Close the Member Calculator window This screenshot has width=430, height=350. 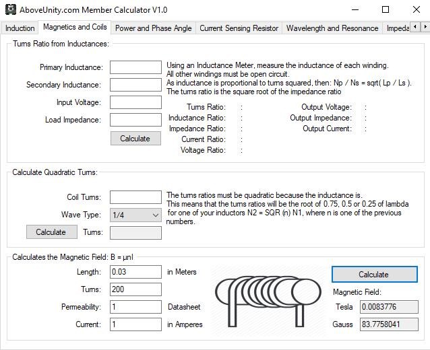point(417,10)
